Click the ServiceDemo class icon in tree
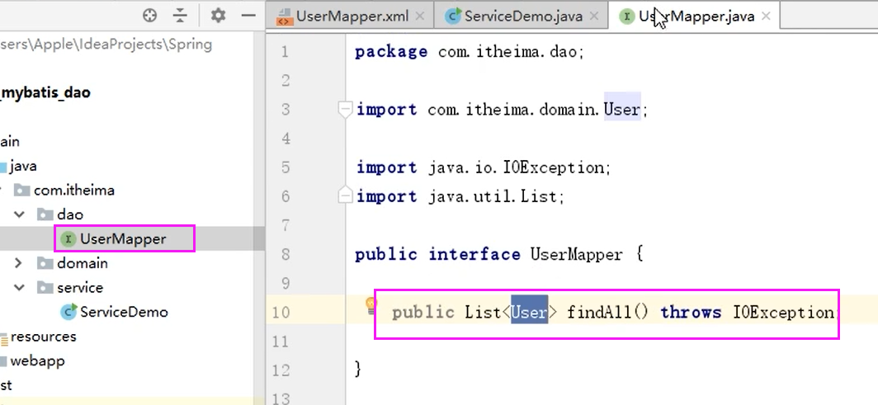This screenshot has height=405, width=878. (x=68, y=312)
